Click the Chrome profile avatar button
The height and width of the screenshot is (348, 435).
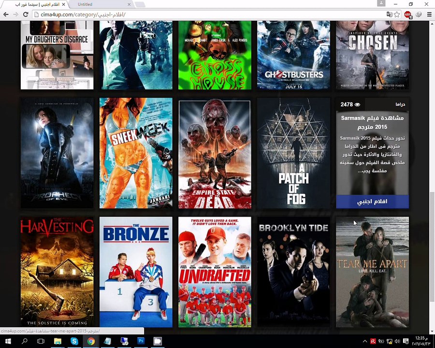tap(381, 3)
